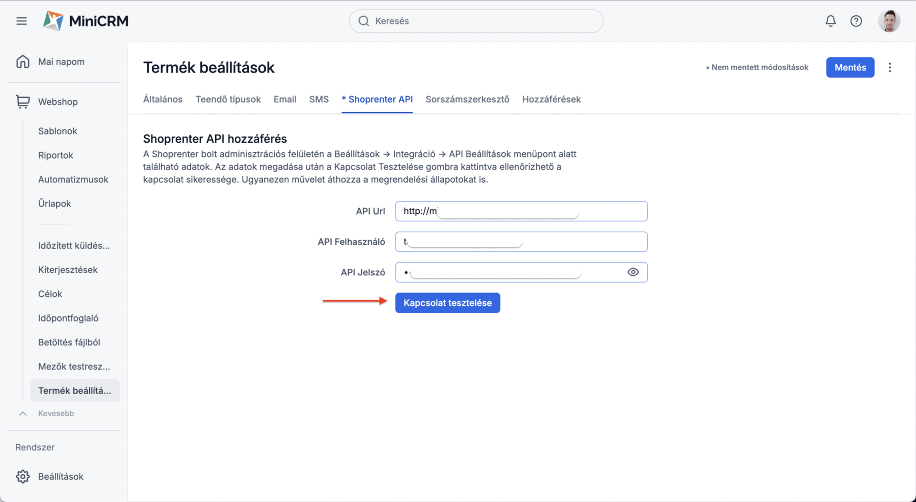Click the search magnifier icon
This screenshot has height=502, width=916.
tap(364, 21)
